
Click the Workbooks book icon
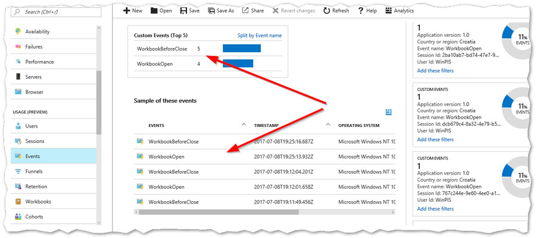pyautogui.click(x=18, y=202)
